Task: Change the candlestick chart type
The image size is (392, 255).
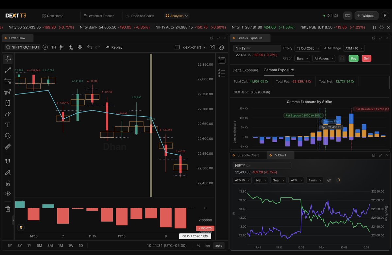Action: 62,47
